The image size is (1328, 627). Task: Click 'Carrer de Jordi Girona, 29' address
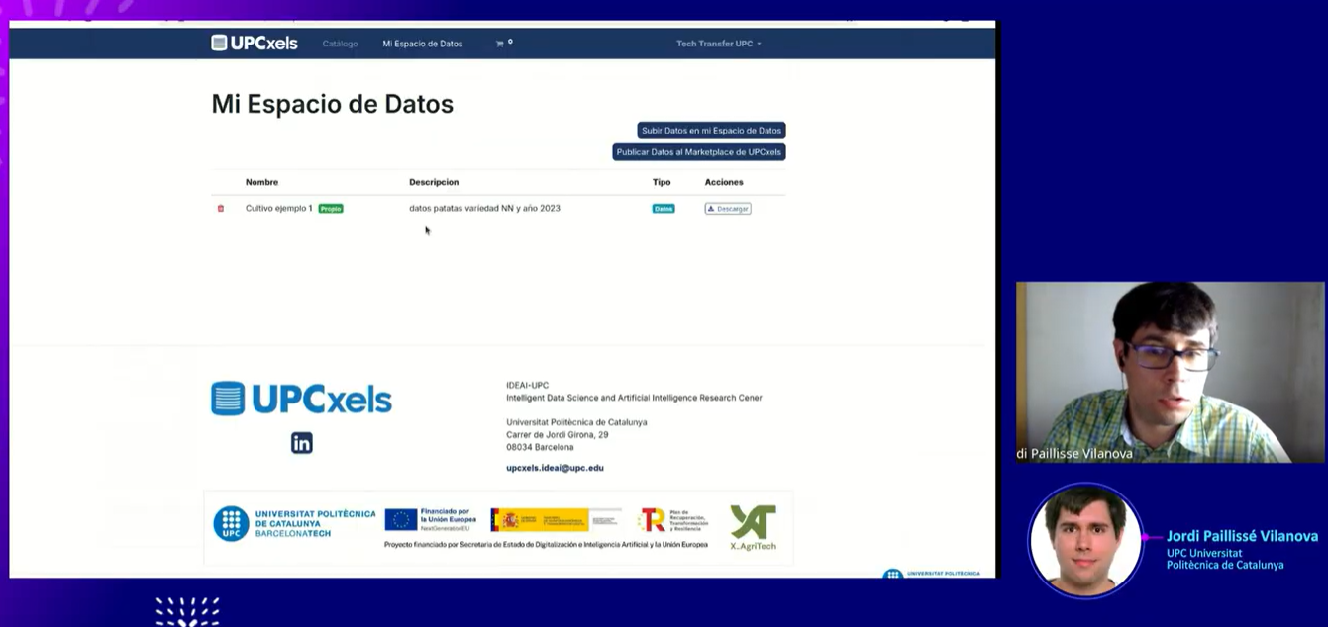[x=558, y=435]
